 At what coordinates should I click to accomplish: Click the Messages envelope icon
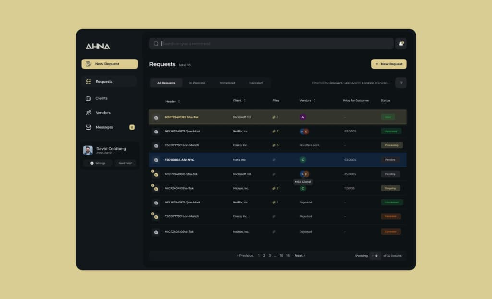point(88,127)
